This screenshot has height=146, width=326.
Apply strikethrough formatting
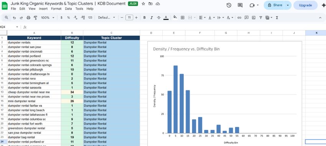159,18
